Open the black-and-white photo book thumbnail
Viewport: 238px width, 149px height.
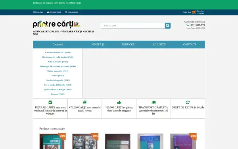pyautogui.click(x=85, y=141)
